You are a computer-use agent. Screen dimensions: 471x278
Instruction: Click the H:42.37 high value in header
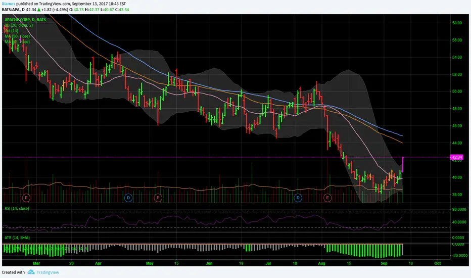click(x=92, y=10)
